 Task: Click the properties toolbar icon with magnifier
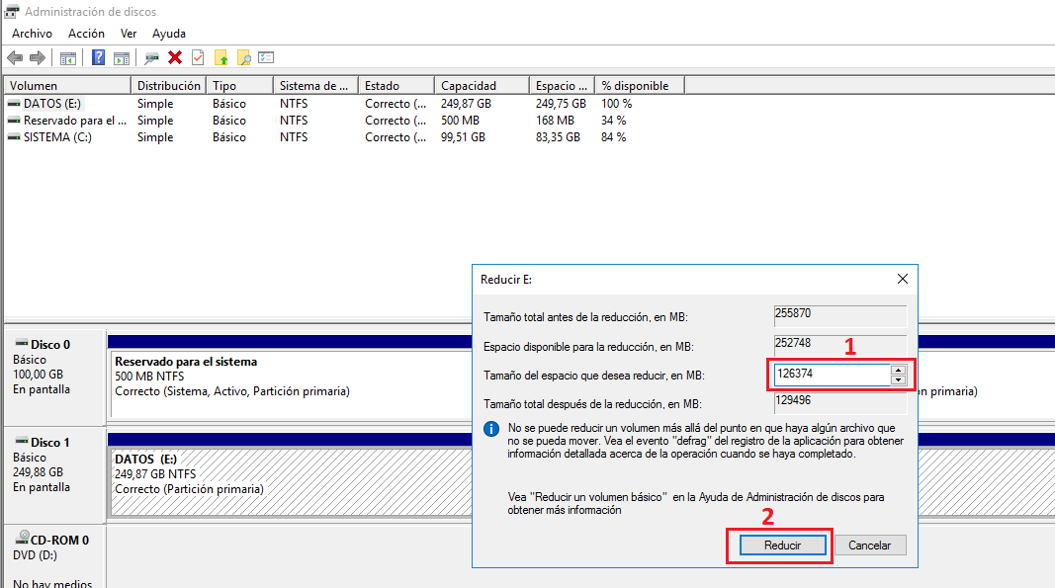244,57
